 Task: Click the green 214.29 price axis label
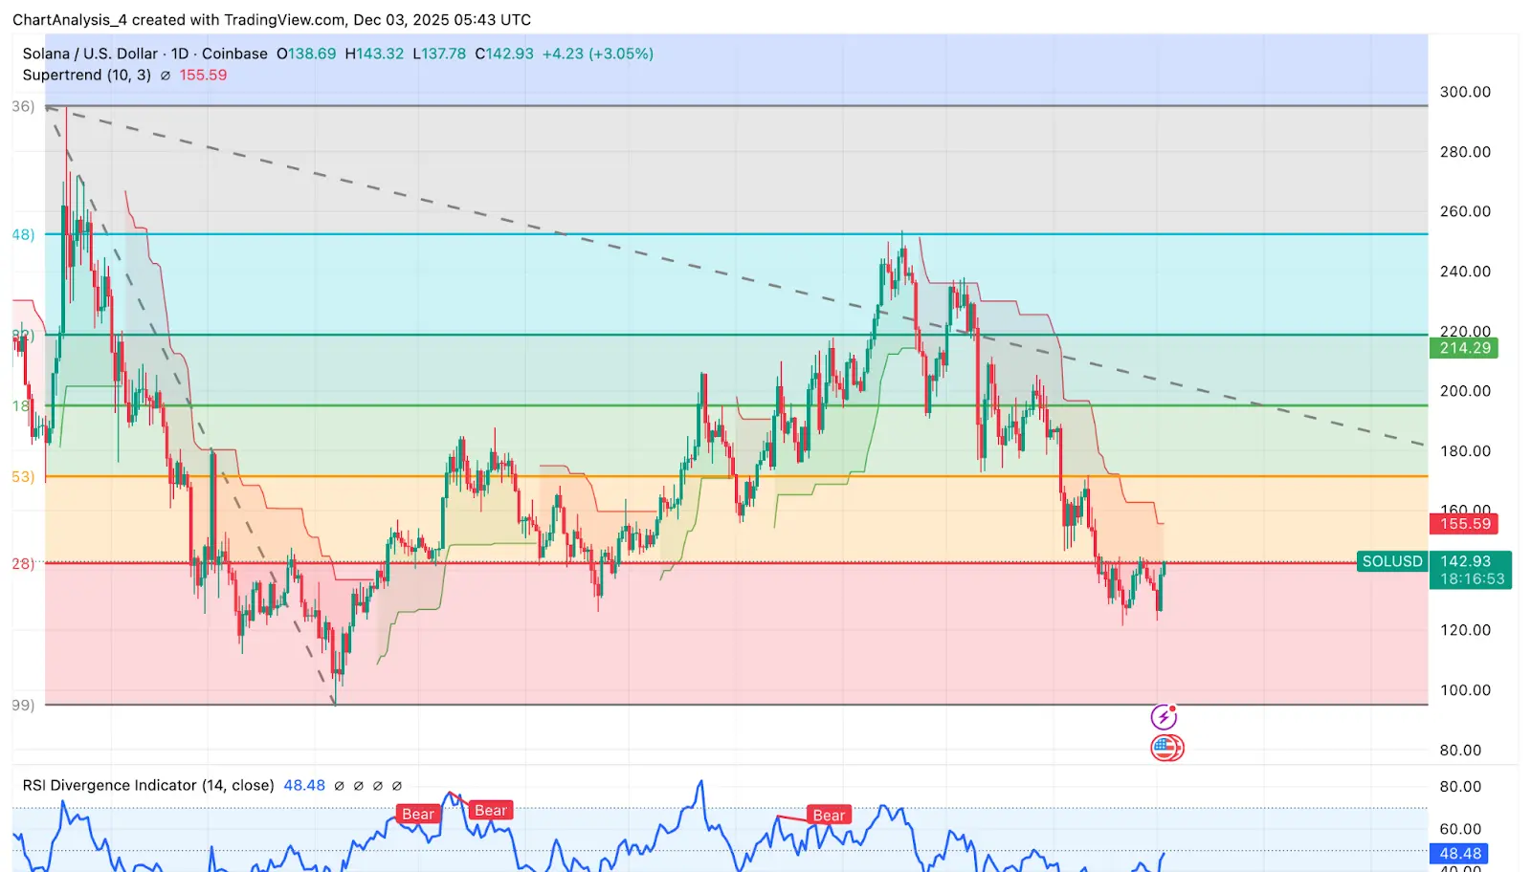[1465, 348]
